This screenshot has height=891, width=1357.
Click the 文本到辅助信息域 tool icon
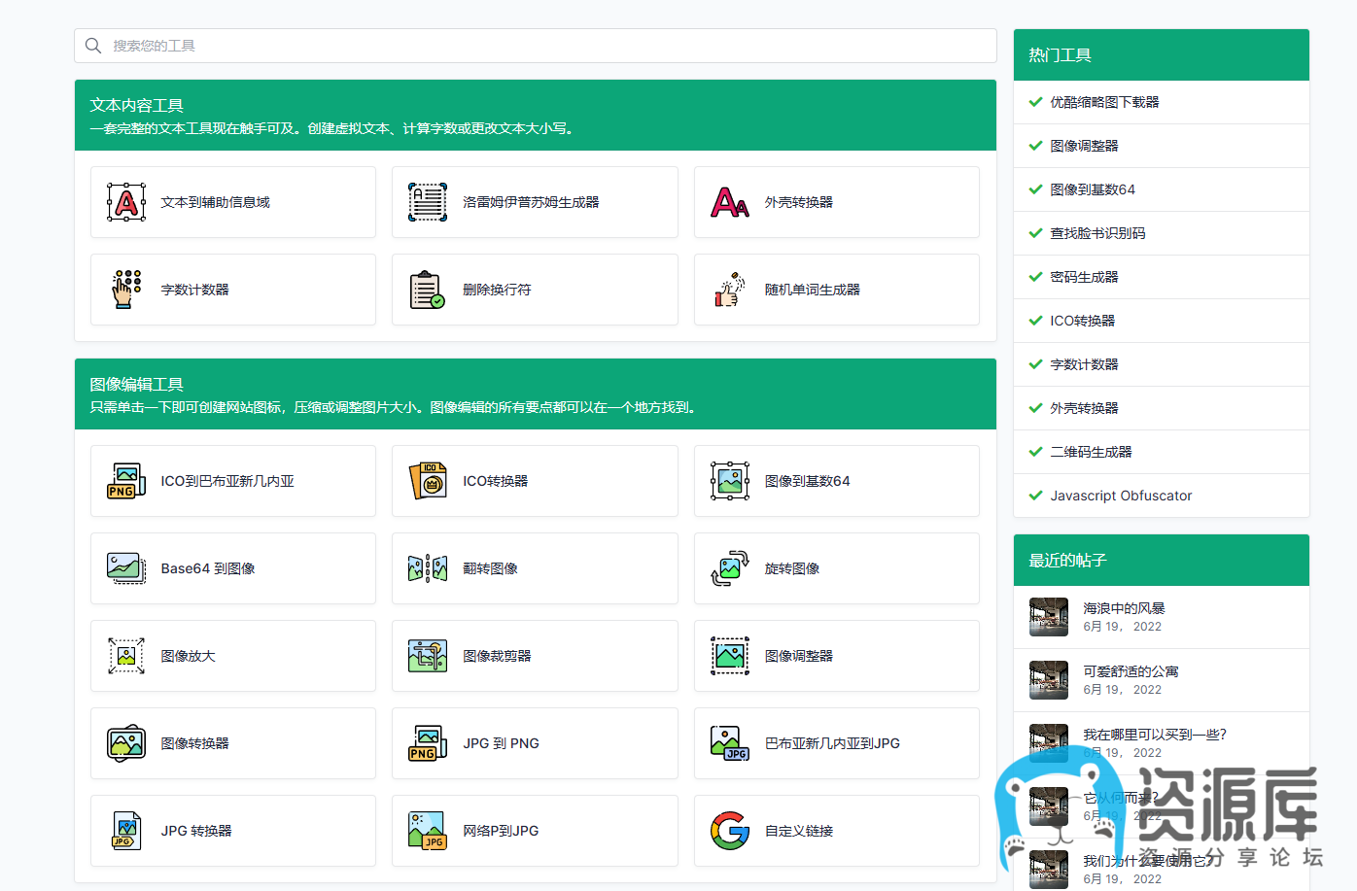tap(126, 202)
